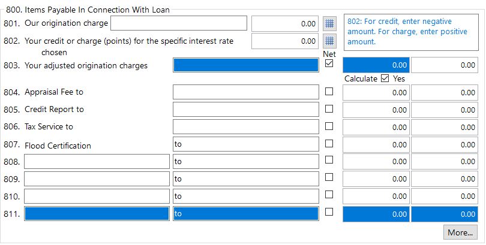Select the highlighted adjusted origination charges field
Image resolution: width=486 pixels, height=245 pixels.
[246, 65]
